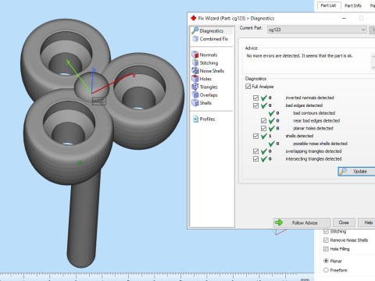Toggle Full Analysis checkbox

click(248, 87)
